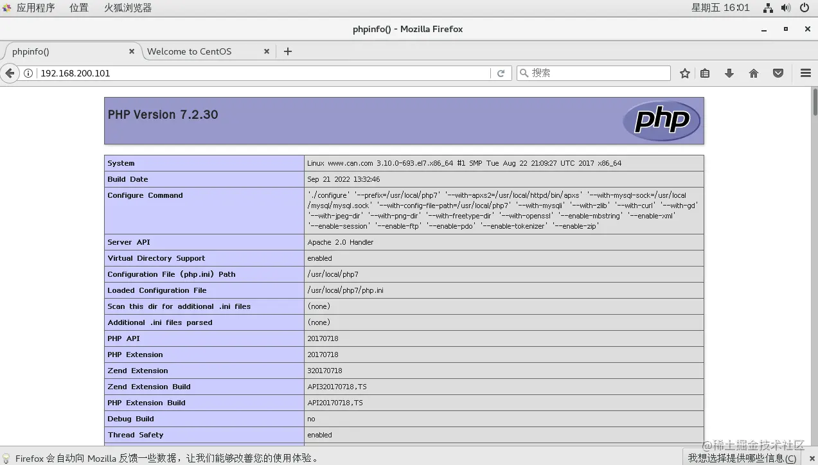The height and width of the screenshot is (465, 818).
Task: Open power menu icon in top panel
Action: (x=805, y=8)
